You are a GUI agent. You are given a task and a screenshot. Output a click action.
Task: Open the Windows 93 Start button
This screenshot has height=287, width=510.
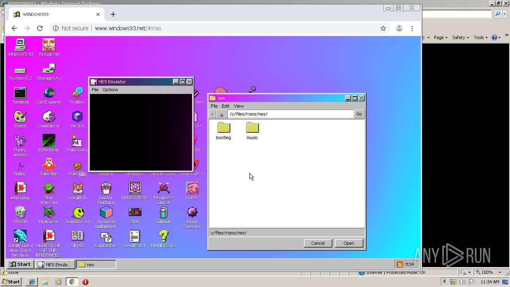20,264
